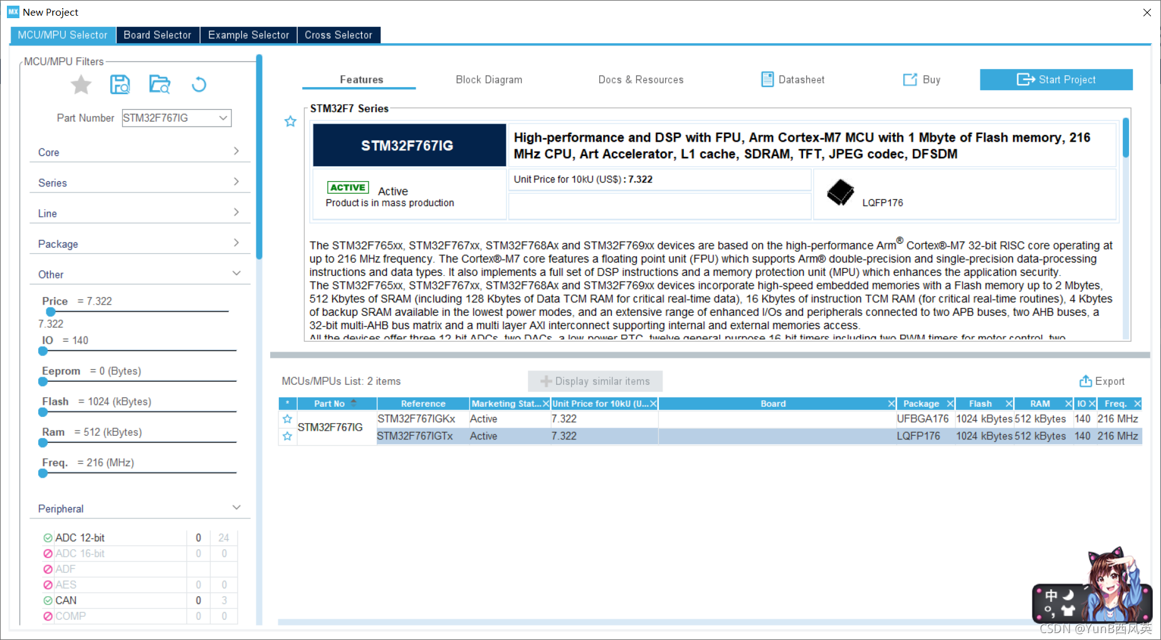
Task: Sort by Part No column
Action: 336,404
